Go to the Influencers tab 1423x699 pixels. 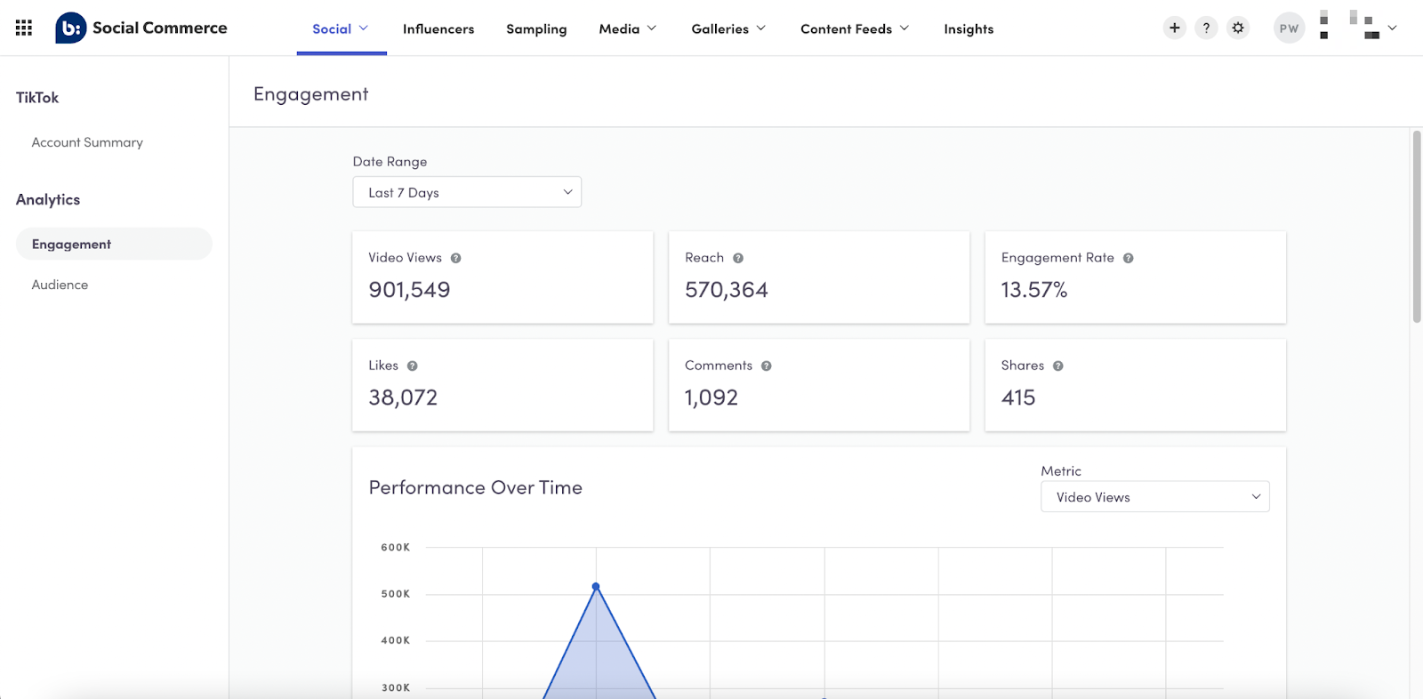coord(438,28)
